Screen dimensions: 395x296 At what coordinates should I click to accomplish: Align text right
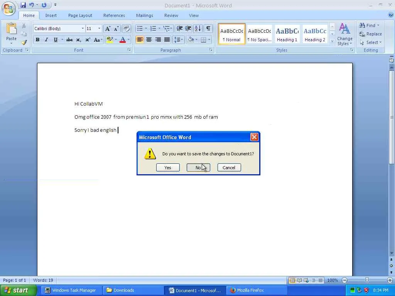pyautogui.click(x=158, y=40)
